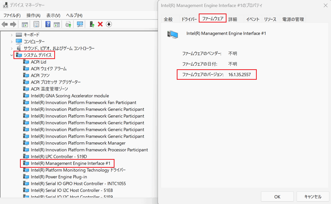Screen dimensions: 331x204
Task: Select Innovation Platform Framework Fan Participant
Action: 83,102
